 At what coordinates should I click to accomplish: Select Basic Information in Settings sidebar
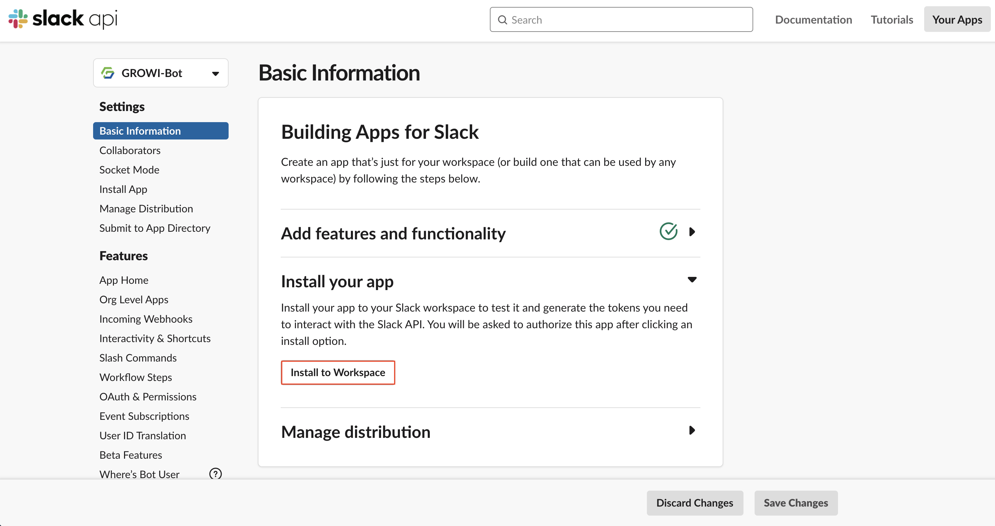point(161,131)
